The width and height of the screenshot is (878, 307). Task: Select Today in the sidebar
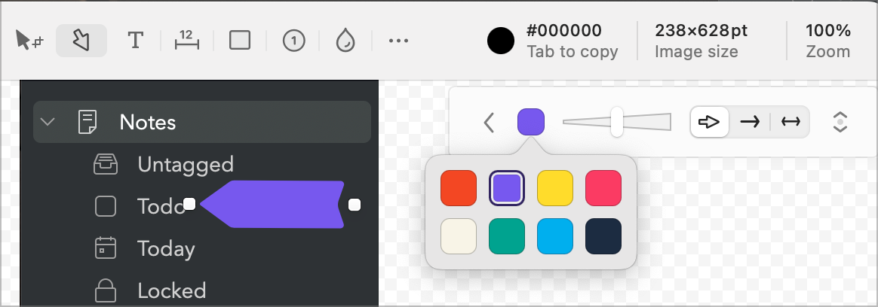[166, 248]
